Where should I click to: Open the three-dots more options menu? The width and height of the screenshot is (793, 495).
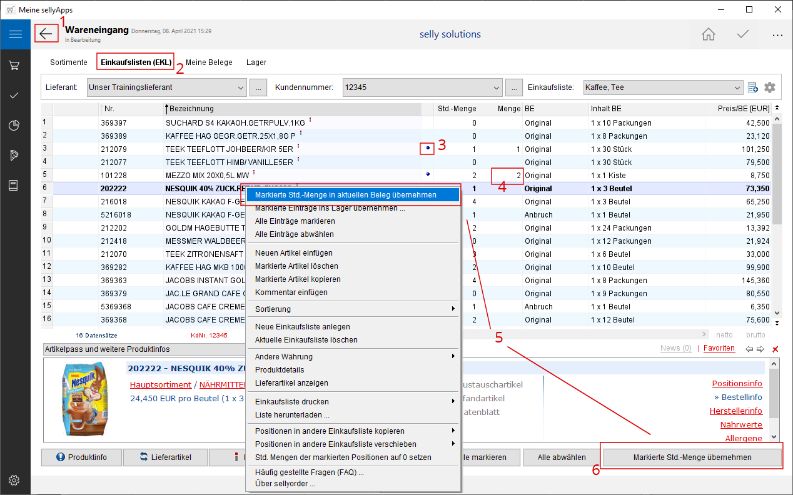[x=777, y=35]
